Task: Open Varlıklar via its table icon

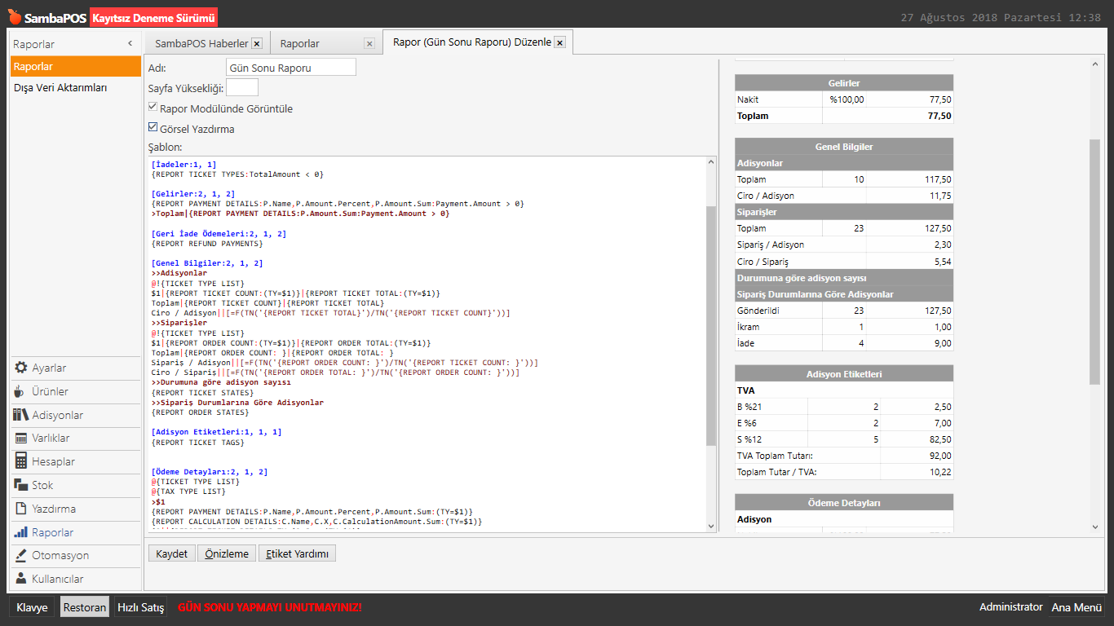Action: [21, 438]
